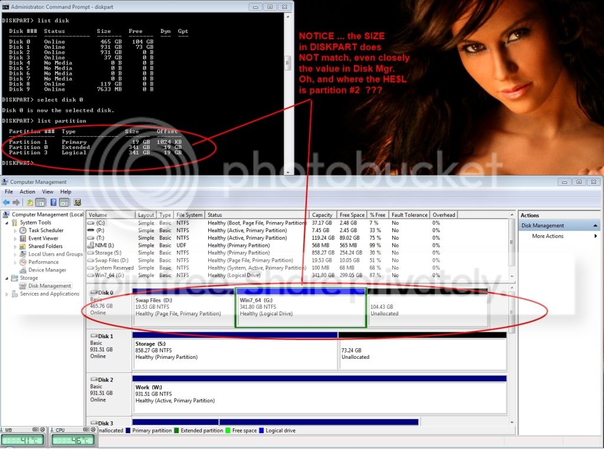
Task: Expand the Performance node
Action: (x=15, y=262)
